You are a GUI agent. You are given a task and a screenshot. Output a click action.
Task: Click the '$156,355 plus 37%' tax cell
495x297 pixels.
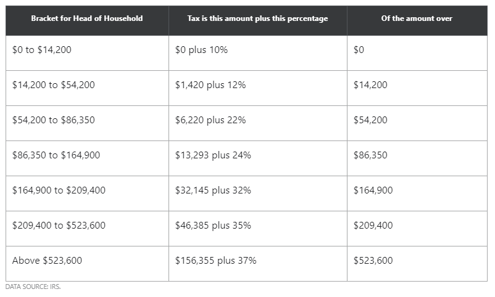click(x=258, y=264)
